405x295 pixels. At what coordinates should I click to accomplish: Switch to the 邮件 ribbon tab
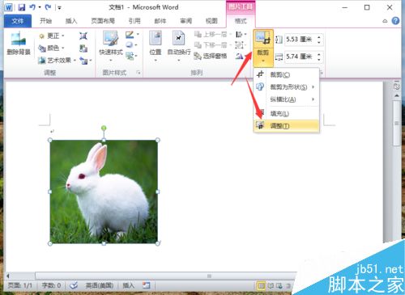160,21
